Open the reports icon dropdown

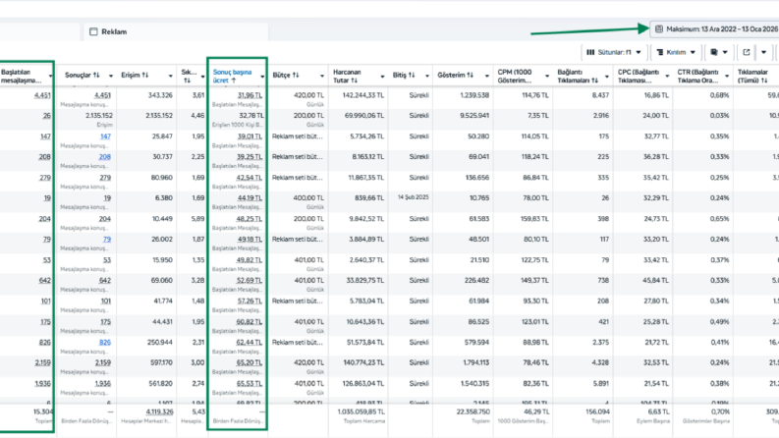point(719,52)
